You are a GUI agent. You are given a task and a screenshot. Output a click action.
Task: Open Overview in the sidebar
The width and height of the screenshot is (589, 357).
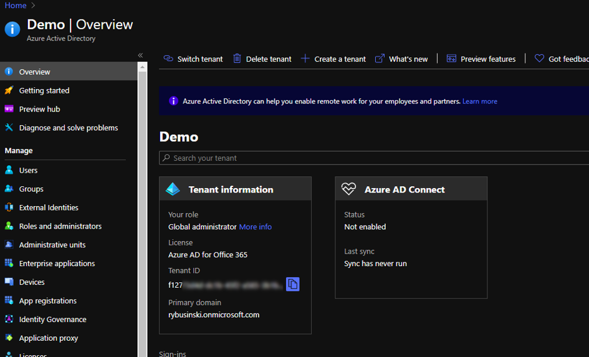(x=69, y=71)
